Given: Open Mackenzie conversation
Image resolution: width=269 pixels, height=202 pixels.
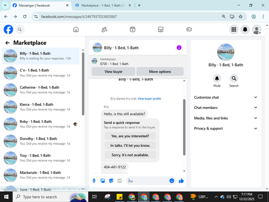Looking at the screenshot, I should click(x=40, y=175).
